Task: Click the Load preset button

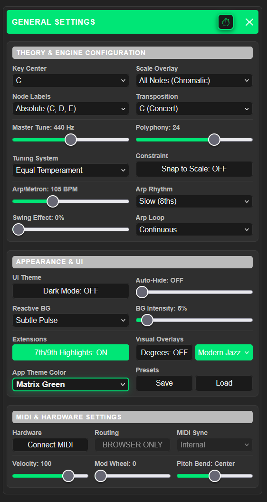Action: (x=224, y=383)
